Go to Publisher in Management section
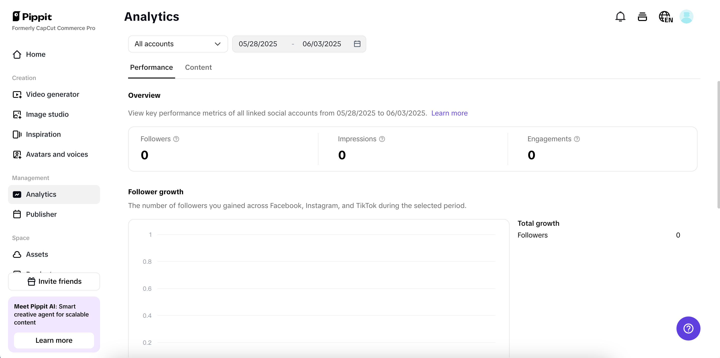Screen dimensions: 720x358 click(41, 214)
